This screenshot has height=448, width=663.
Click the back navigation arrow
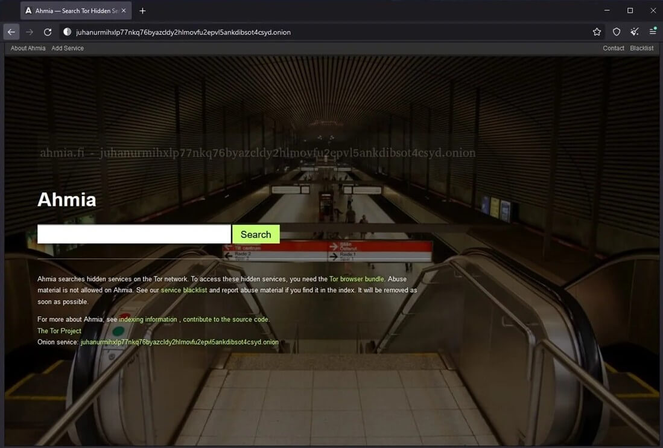click(11, 31)
